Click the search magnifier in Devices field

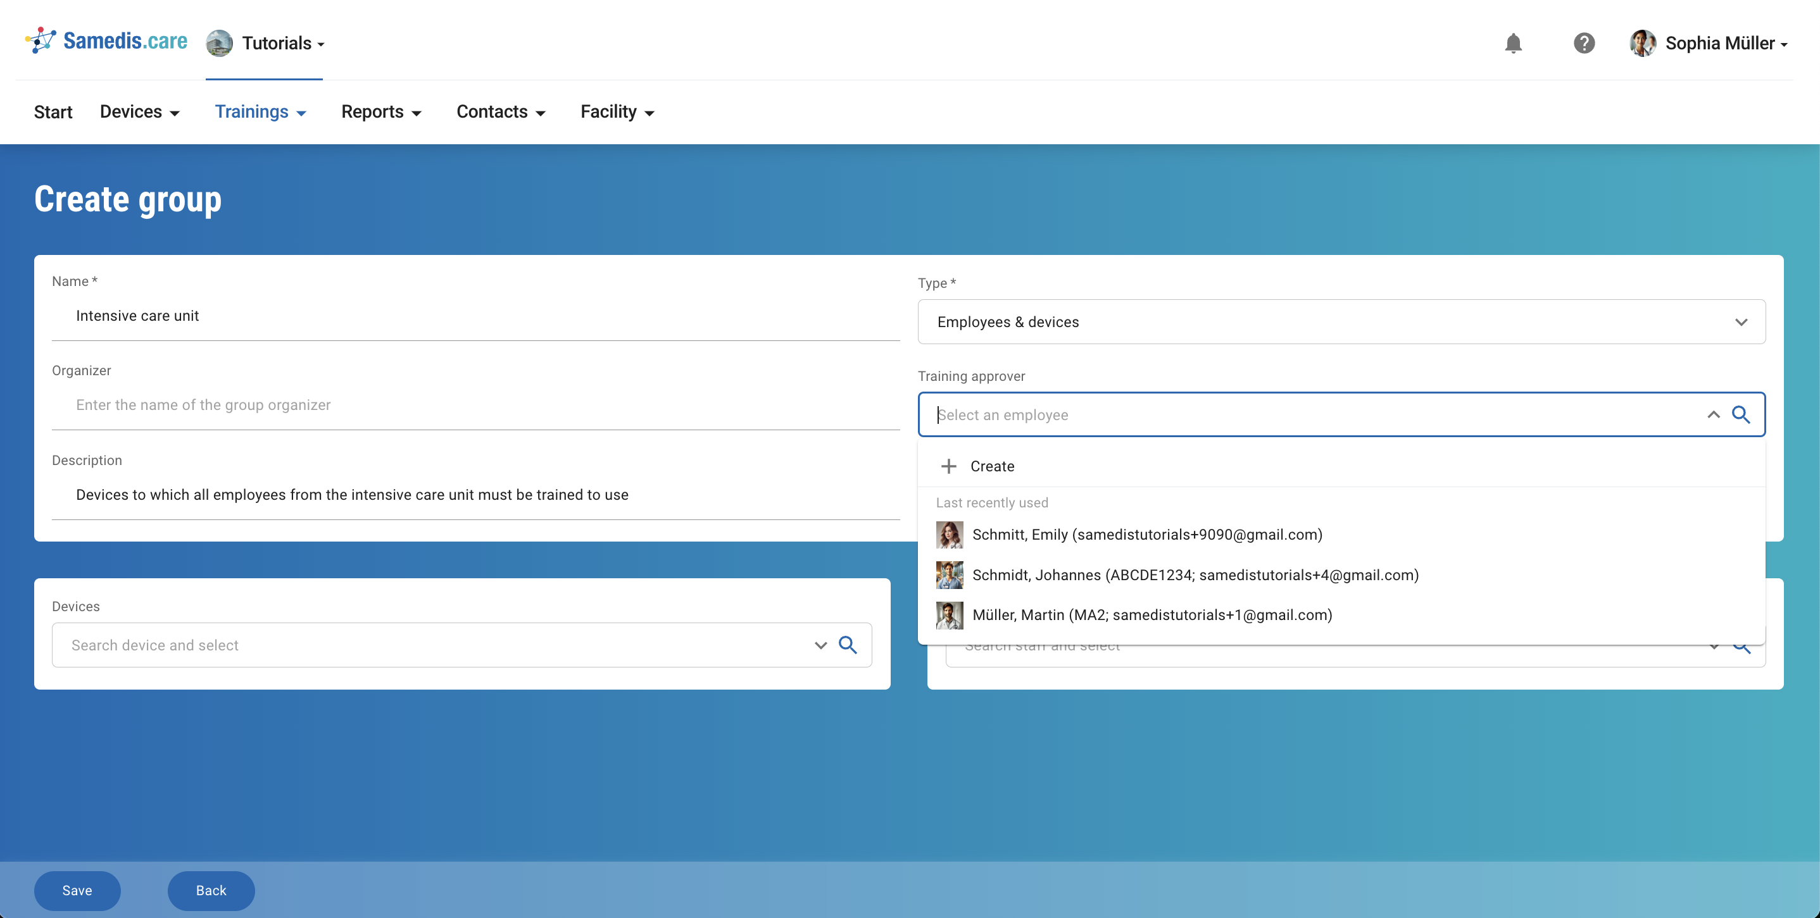(x=848, y=645)
